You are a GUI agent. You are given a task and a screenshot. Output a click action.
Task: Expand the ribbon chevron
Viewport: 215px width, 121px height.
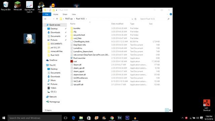pos(167,14)
